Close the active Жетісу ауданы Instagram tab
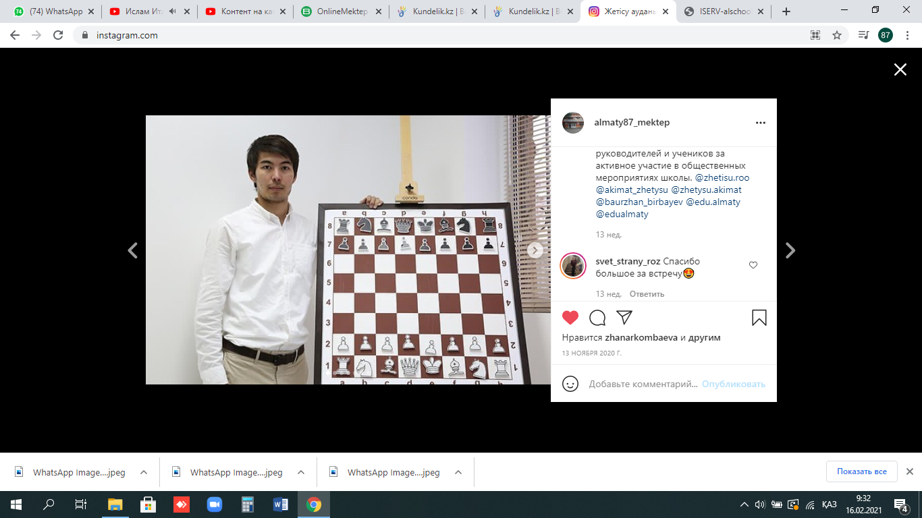This screenshot has height=518, width=922. pyautogui.click(x=665, y=11)
